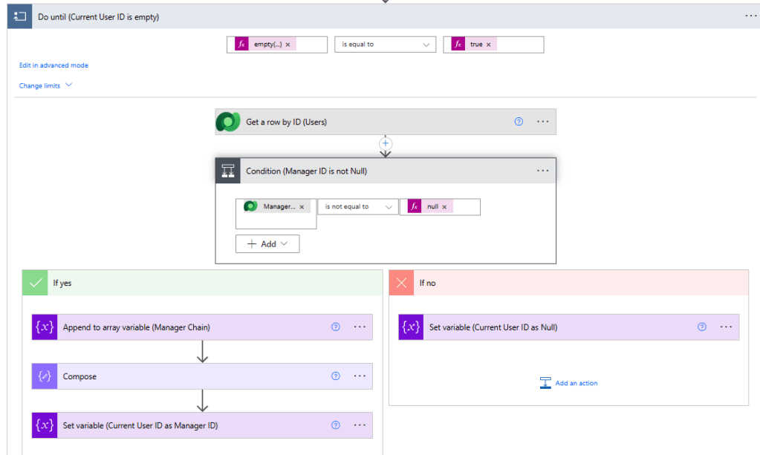Click Add an action in If no branch
This screenshot has width=760, height=455.
point(568,383)
